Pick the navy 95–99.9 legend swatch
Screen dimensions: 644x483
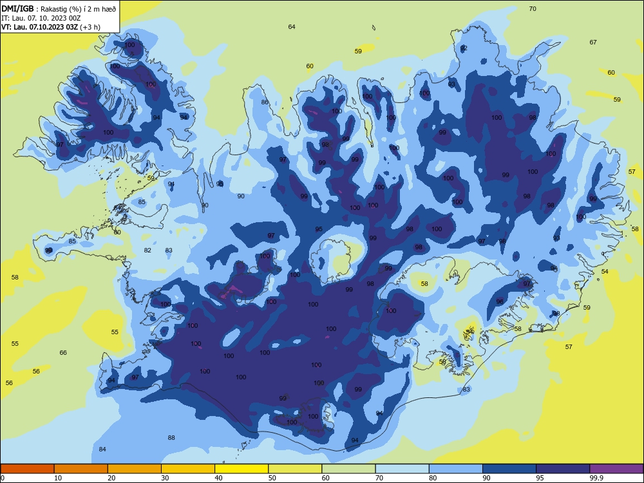click(563, 469)
